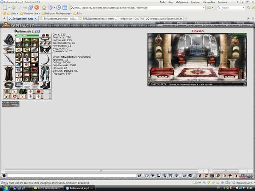
Task: Switch to the ГИБДД назвала новые места tab
Action: point(98,19)
